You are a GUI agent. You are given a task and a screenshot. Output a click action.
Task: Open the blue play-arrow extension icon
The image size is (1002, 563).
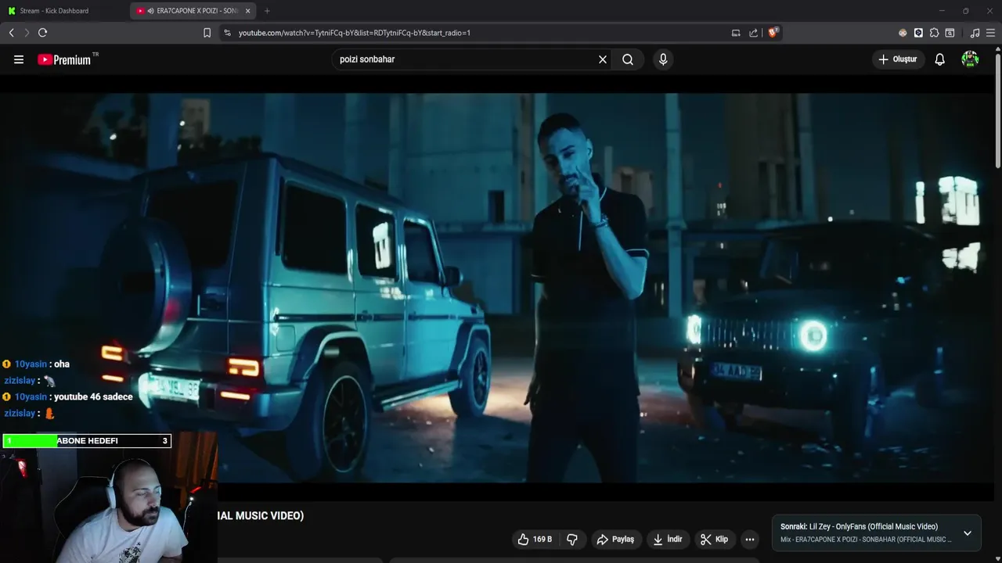918,33
